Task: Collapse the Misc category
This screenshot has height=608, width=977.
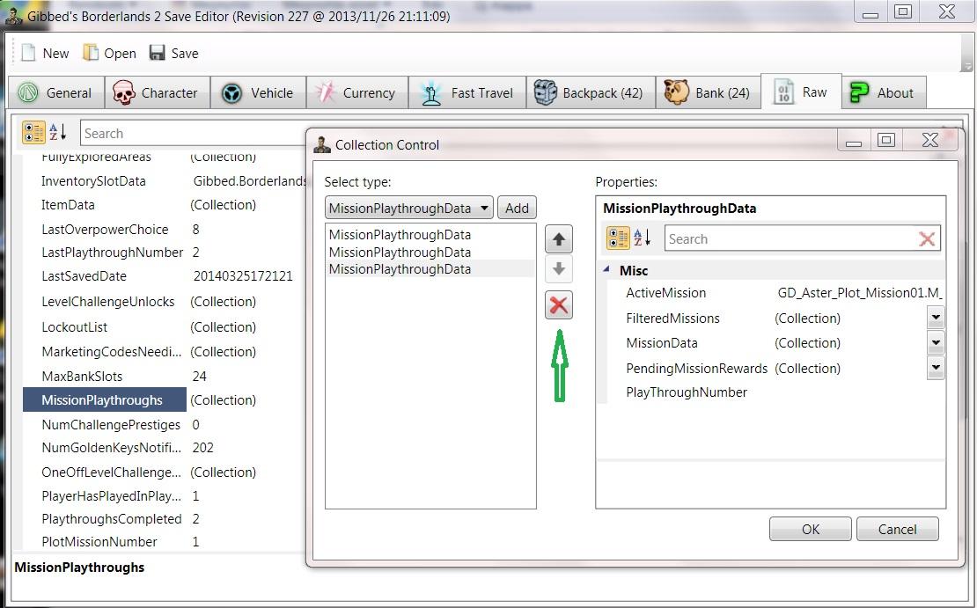Action: [x=606, y=270]
